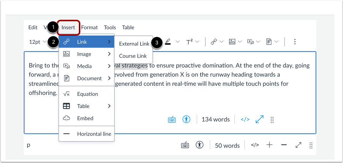This screenshot has height=163, width=343.
Task: Select Horizontal line in Insert menu
Action: coord(87,134)
